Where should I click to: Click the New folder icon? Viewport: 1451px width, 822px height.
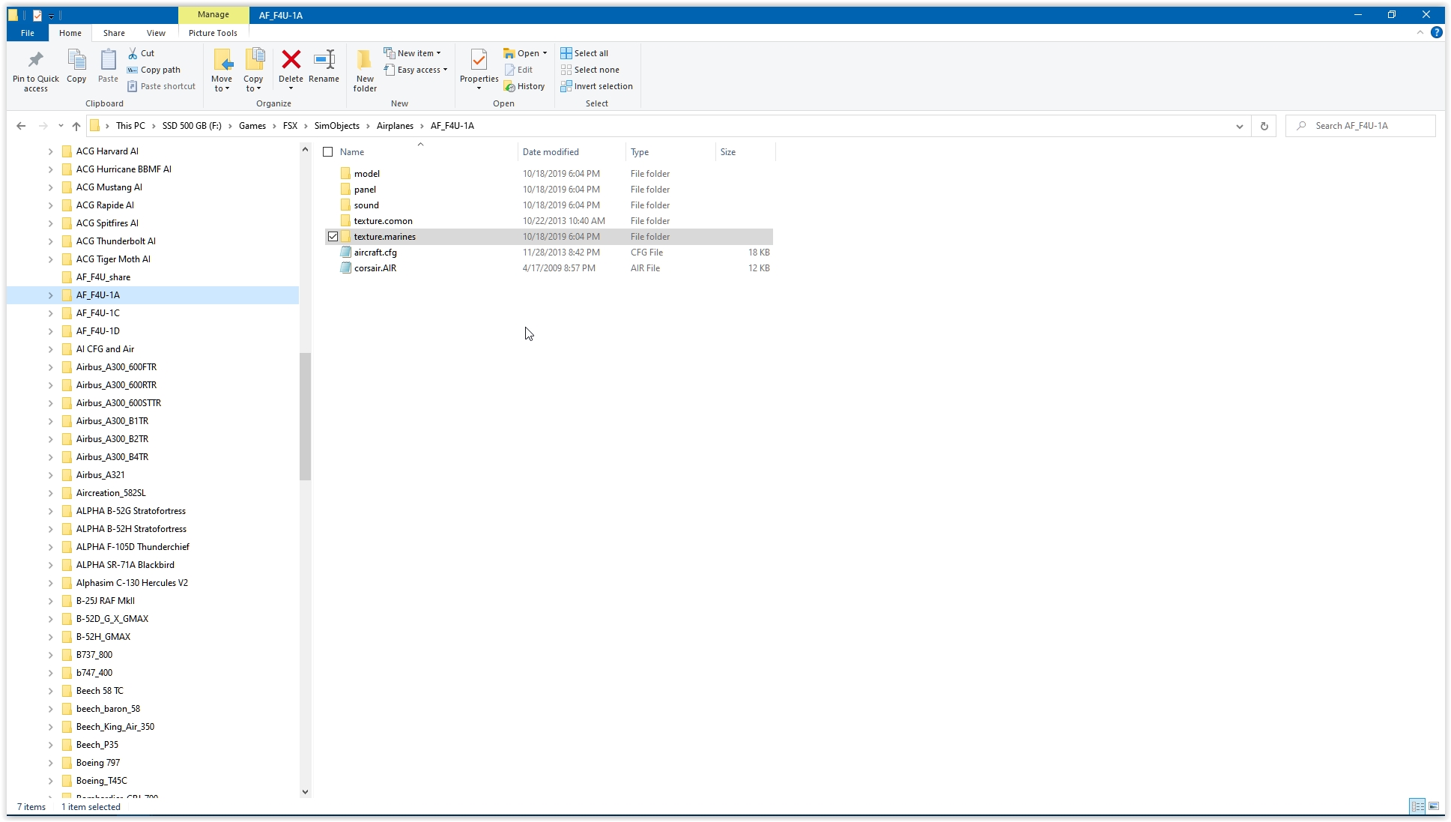[x=365, y=60]
